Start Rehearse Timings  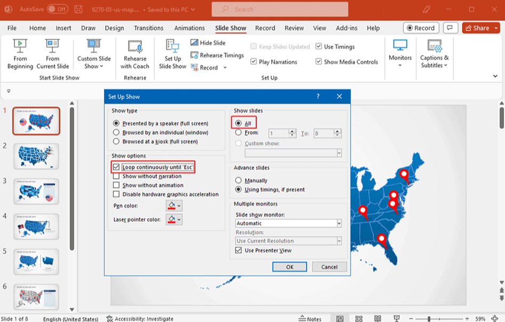coord(217,55)
